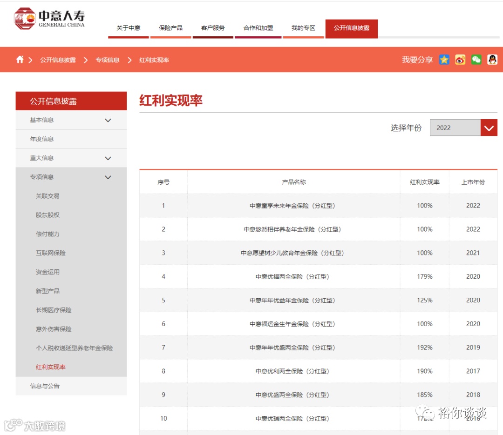This screenshot has width=503, height=435.
Task: Open 长期医疗保险 sidebar link
Action: pyautogui.click(x=54, y=310)
